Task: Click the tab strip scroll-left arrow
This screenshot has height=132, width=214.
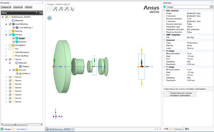Action: 155,129
